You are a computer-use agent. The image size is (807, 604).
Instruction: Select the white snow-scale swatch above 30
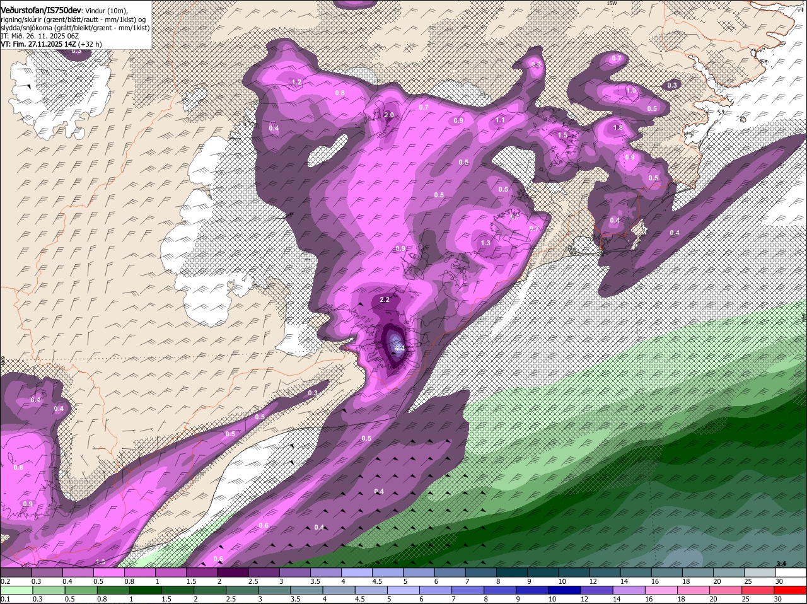tap(791, 572)
